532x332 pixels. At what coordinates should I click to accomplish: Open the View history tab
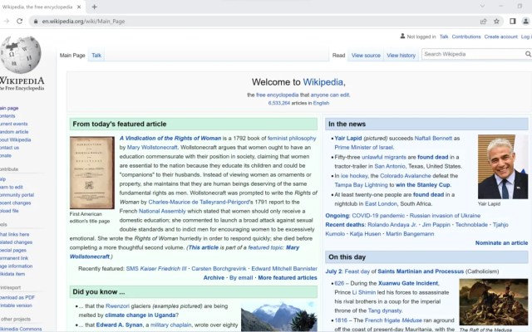pos(401,56)
